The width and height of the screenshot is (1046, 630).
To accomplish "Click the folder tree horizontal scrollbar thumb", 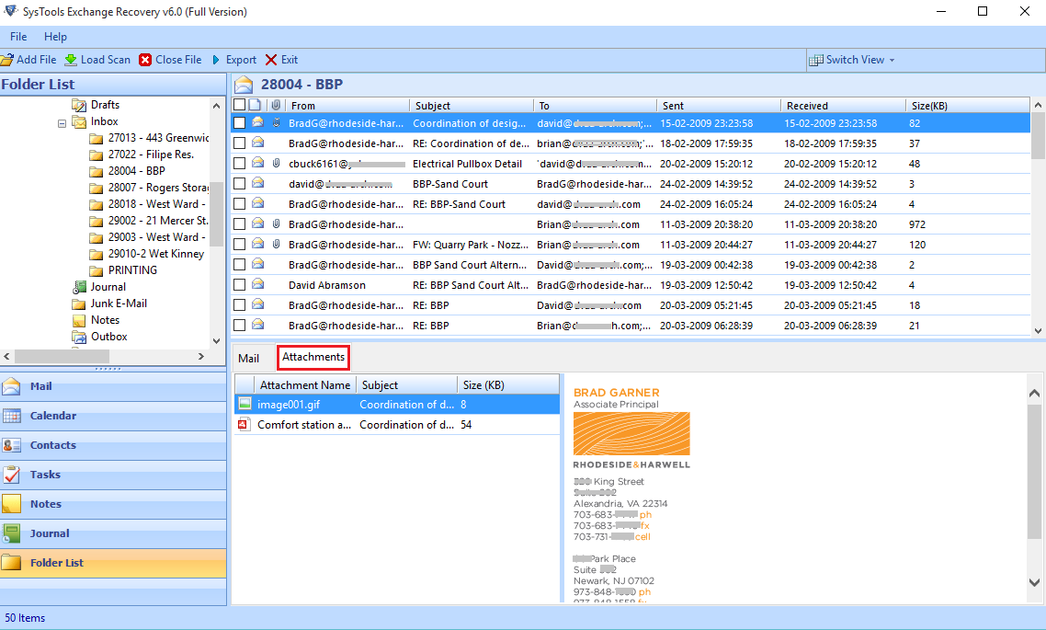I will pos(62,356).
